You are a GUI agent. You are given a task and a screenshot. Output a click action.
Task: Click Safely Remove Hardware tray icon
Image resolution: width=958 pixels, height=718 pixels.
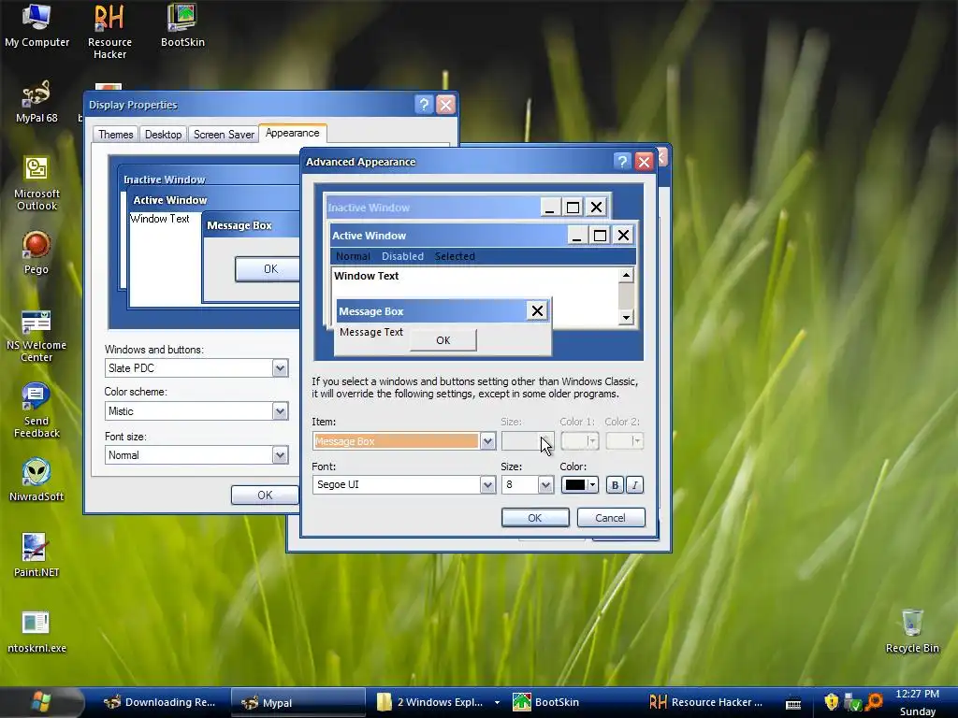852,702
